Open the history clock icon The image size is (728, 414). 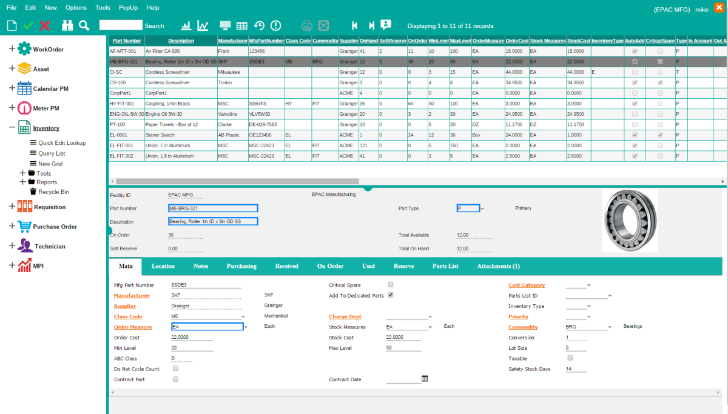(259, 25)
